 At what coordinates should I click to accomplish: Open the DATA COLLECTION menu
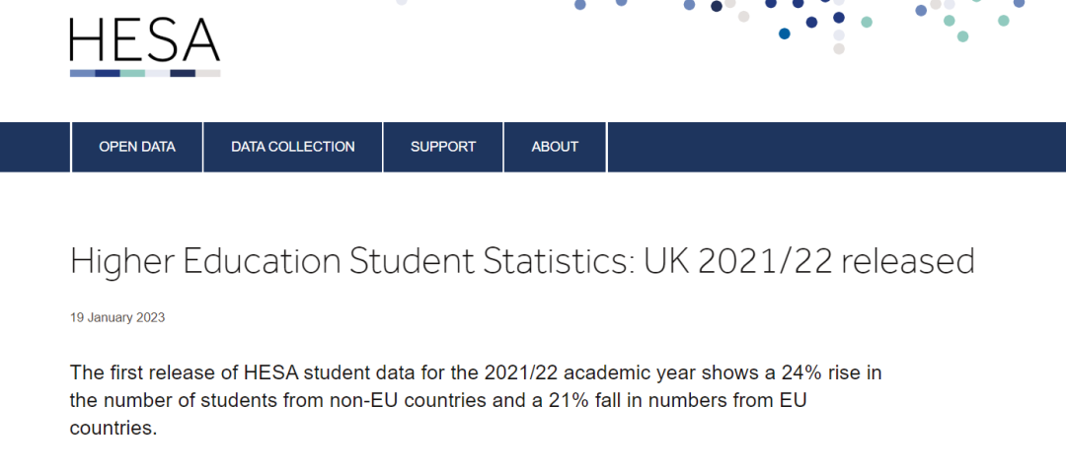tap(293, 147)
